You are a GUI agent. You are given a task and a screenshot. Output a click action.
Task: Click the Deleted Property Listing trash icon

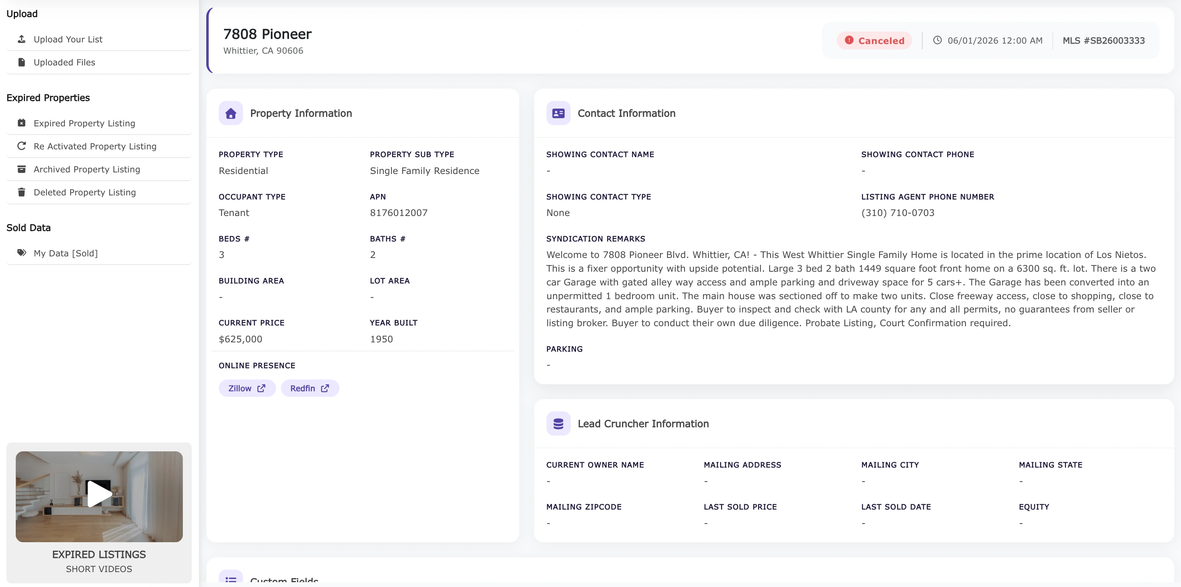click(x=21, y=192)
